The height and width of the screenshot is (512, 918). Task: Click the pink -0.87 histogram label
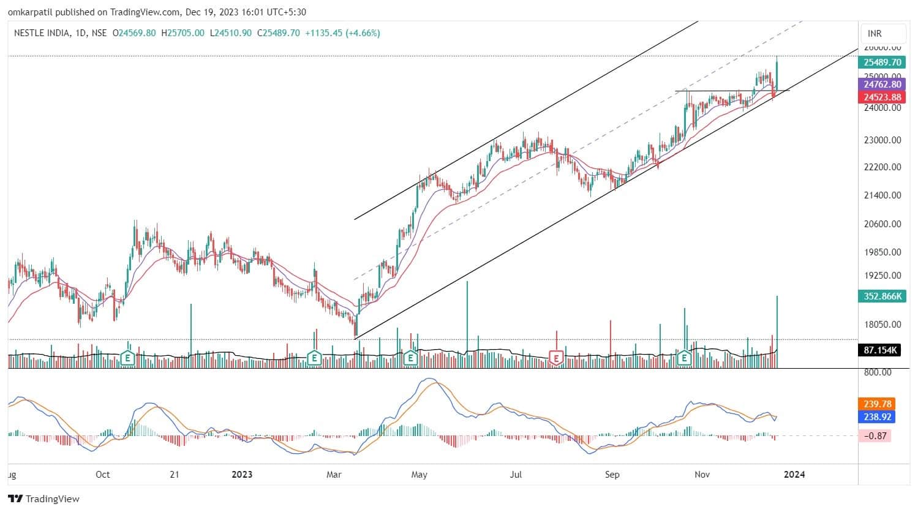click(x=875, y=435)
